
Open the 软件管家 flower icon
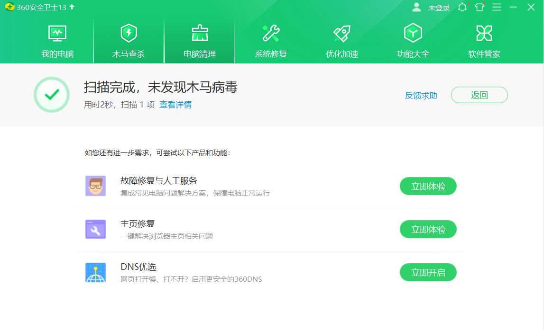tap(484, 33)
